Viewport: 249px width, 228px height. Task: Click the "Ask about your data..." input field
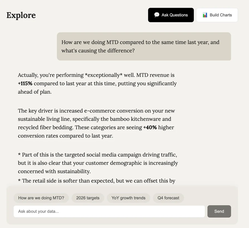click(109, 211)
